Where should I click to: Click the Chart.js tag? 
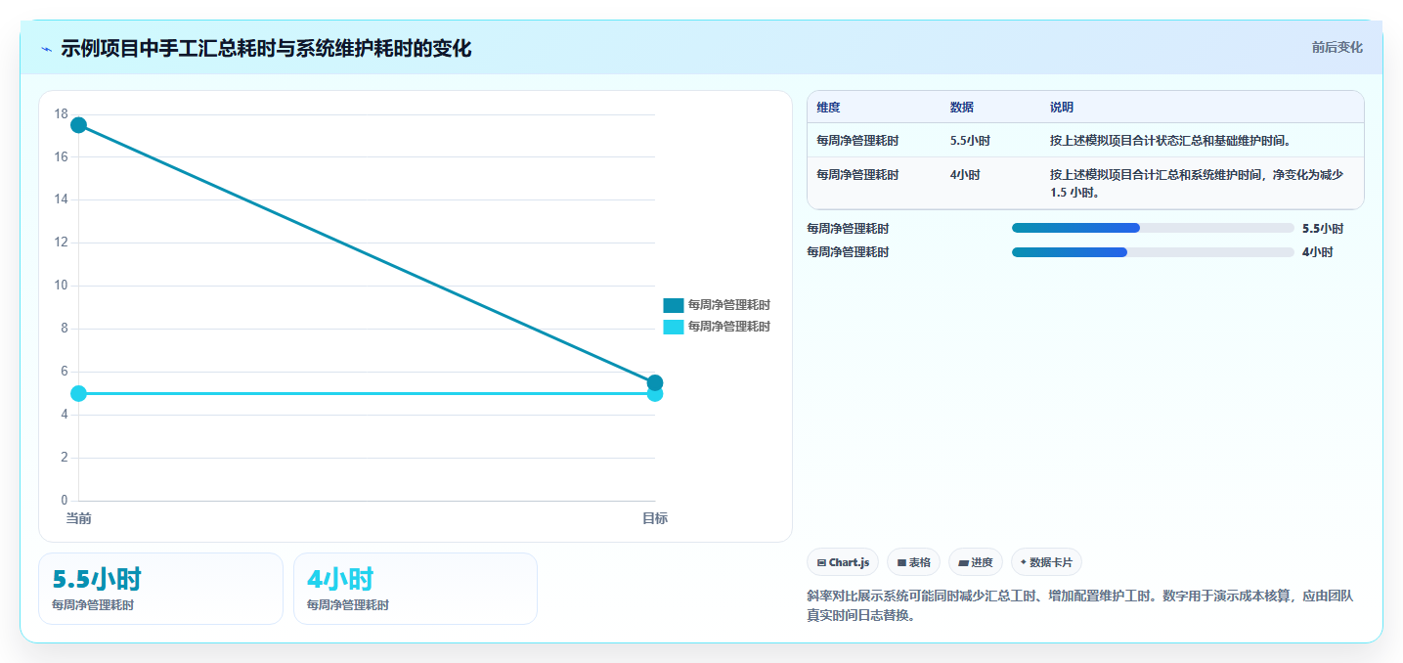point(843,562)
